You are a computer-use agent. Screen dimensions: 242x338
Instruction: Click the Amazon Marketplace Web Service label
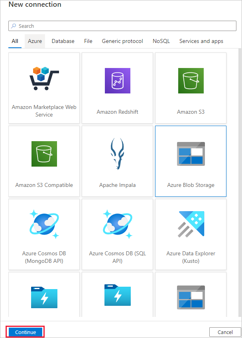(x=44, y=111)
